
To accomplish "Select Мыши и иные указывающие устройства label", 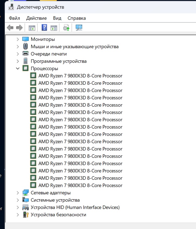I will (75, 47).
